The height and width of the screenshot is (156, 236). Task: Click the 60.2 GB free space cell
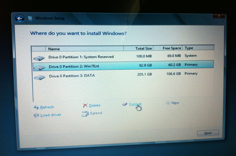174,65
